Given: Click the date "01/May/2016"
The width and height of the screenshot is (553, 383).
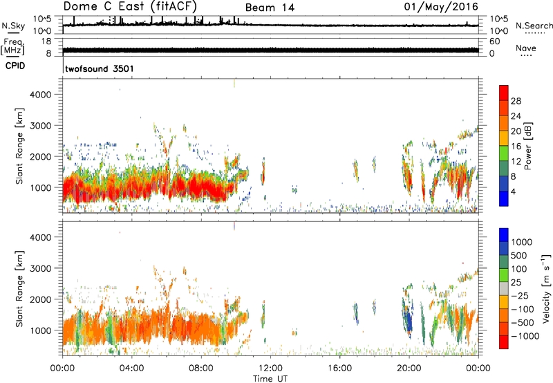Looking at the screenshot, I should pos(441,7).
